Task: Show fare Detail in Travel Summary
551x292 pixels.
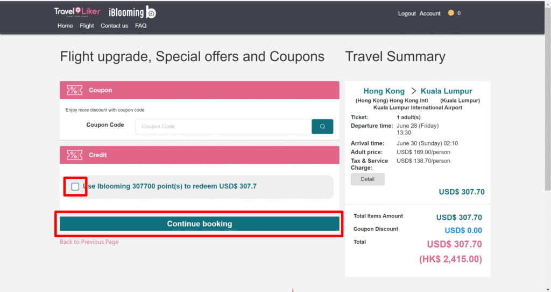Action: tap(368, 179)
